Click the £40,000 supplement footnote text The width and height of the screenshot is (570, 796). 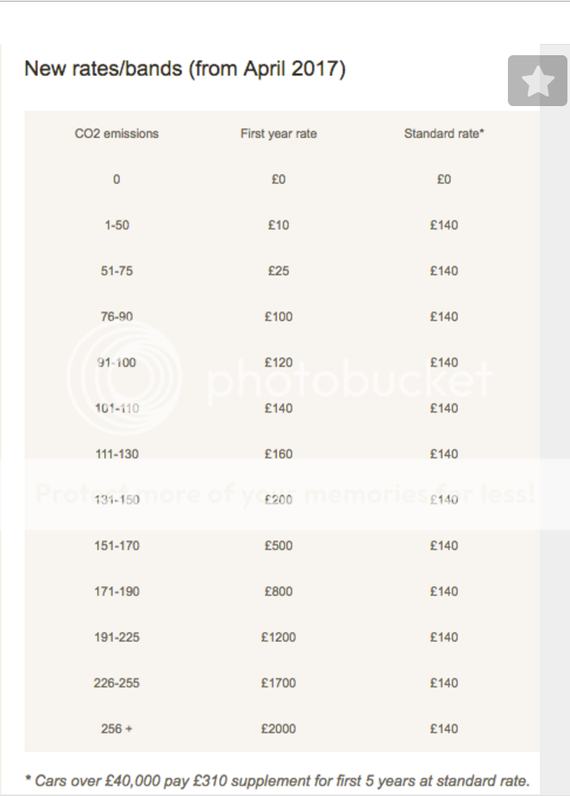[x=277, y=781]
